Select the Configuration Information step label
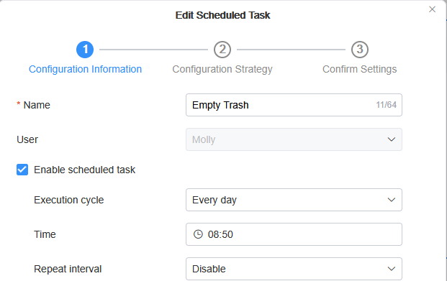This screenshot has width=447, height=281. coord(85,69)
